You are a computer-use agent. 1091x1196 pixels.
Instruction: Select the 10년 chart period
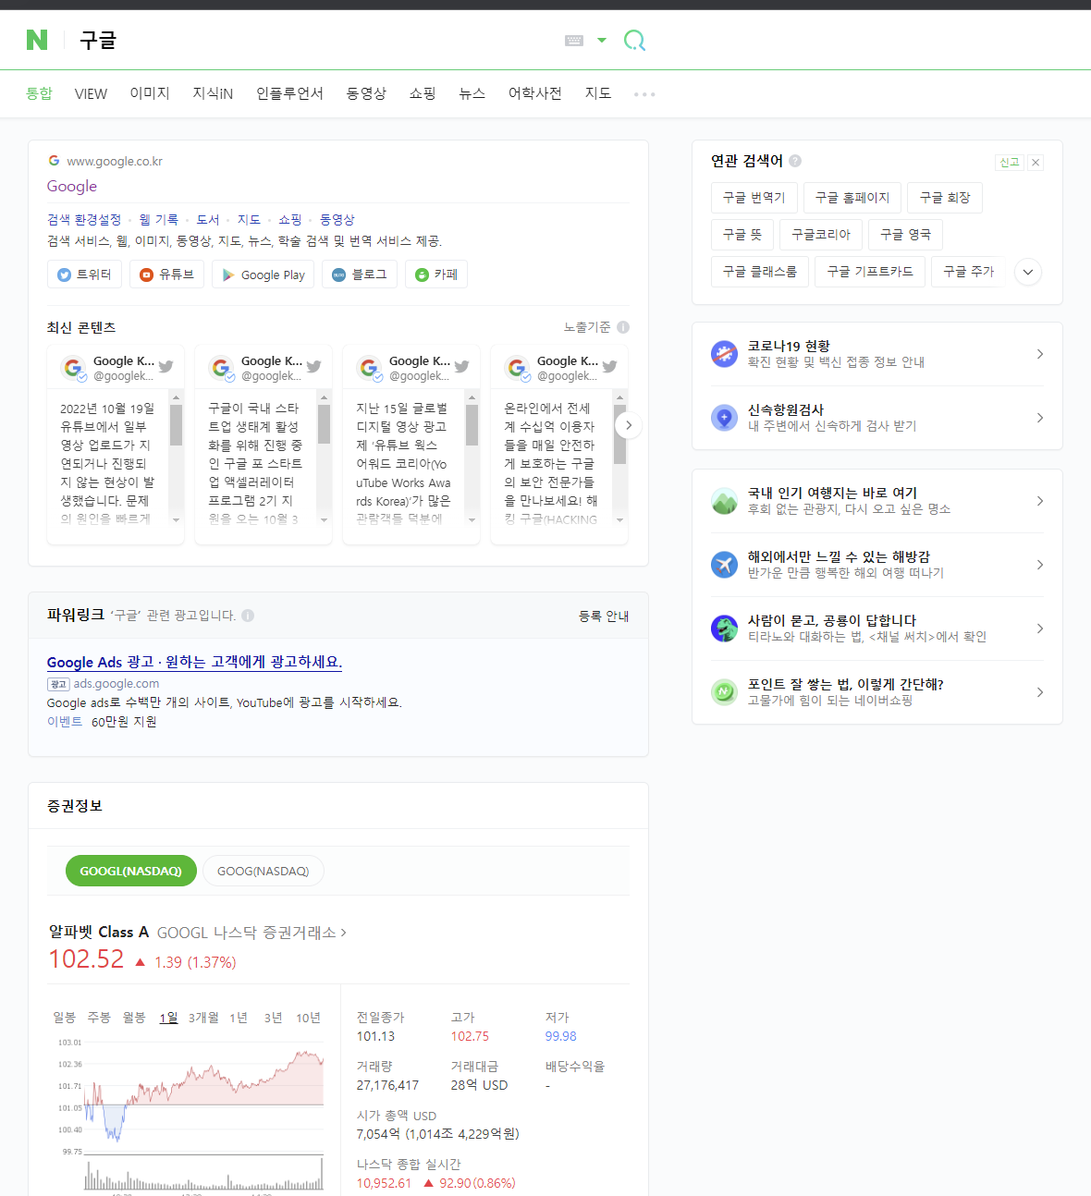coord(308,1018)
